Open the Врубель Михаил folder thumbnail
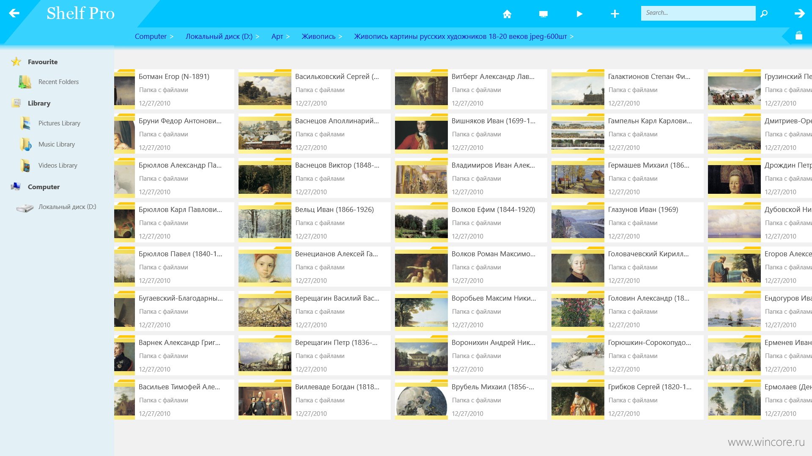Image resolution: width=812 pixels, height=456 pixels. [x=421, y=399]
